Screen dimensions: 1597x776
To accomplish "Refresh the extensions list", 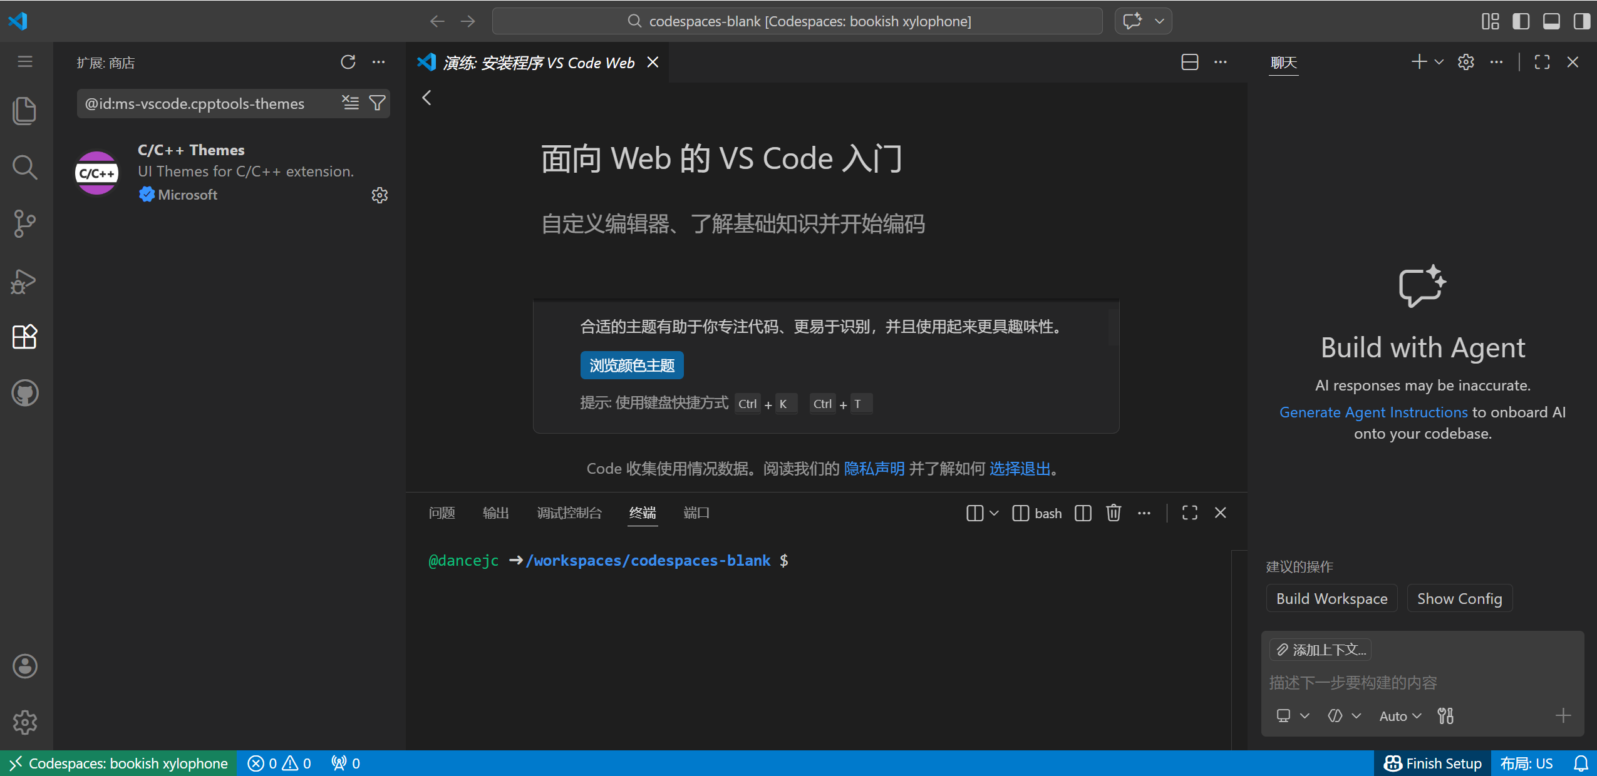I will [348, 62].
